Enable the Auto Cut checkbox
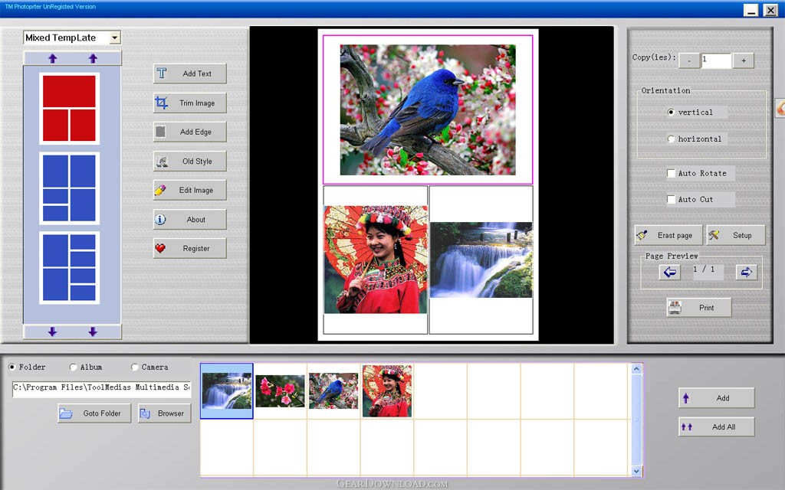Image resolution: width=785 pixels, height=490 pixels. pyautogui.click(x=671, y=199)
